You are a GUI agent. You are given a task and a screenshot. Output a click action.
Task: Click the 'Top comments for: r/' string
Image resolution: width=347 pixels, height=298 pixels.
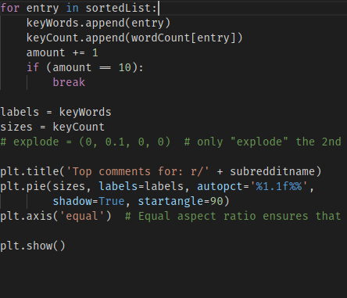[138, 172]
